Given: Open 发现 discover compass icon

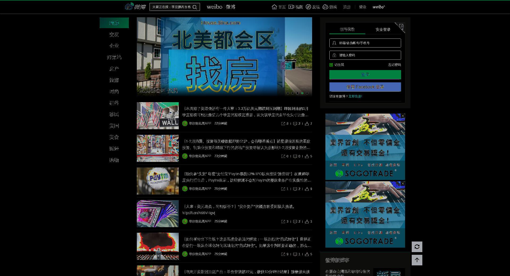Looking at the screenshot, I should pyautogui.click(x=308, y=7).
